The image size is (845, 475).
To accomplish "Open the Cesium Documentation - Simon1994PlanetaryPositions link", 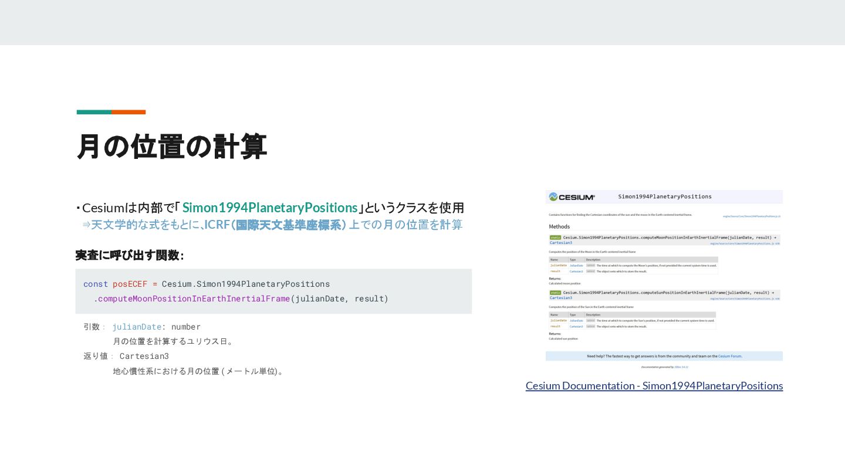I will pos(654,386).
